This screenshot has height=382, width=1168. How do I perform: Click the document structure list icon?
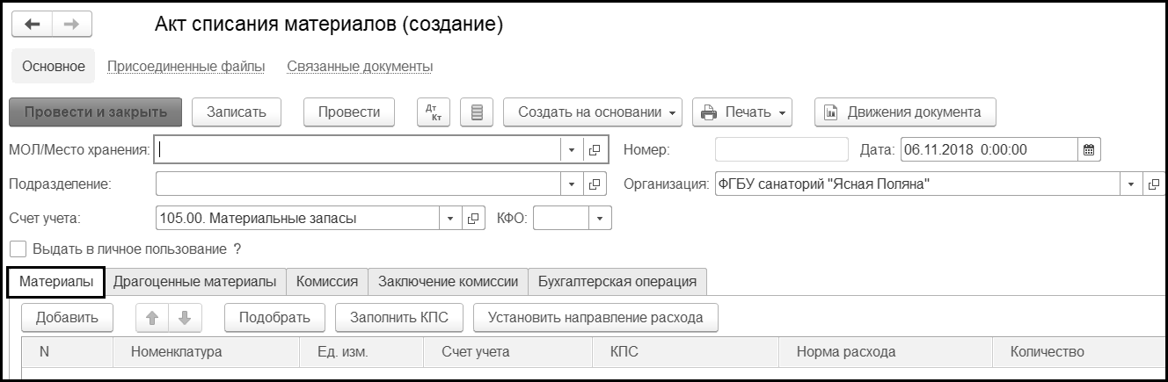point(477,112)
